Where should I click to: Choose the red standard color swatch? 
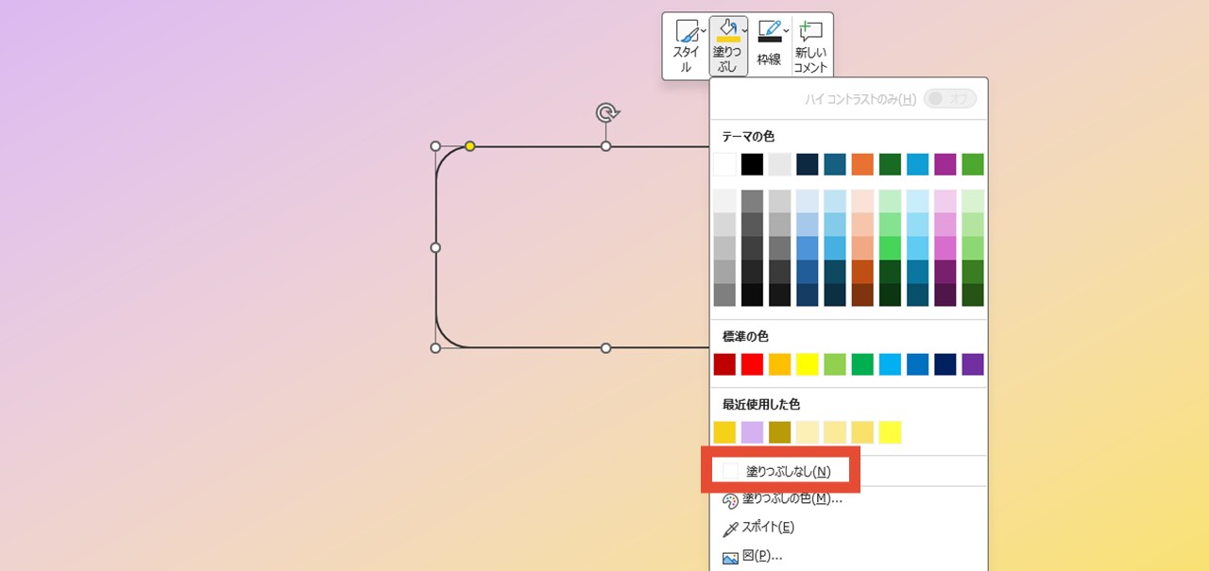click(x=752, y=364)
